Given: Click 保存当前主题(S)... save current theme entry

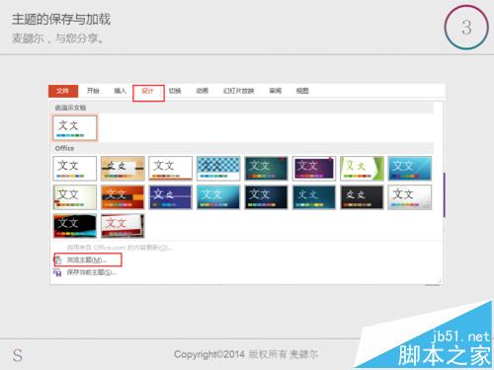Looking at the screenshot, I should [x=91, y=272].
